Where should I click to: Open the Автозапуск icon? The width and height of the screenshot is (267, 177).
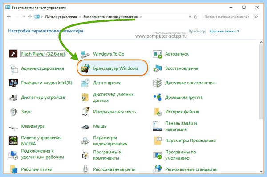(157, 54)
